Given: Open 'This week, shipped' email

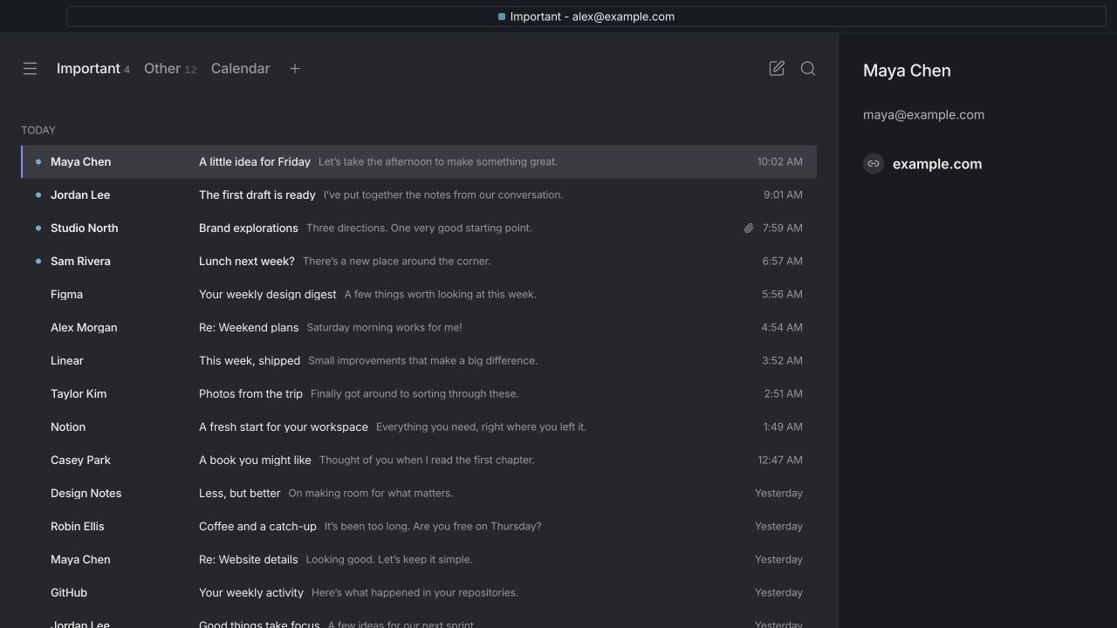Looking at the screenshot, I should tap(419, 360).
